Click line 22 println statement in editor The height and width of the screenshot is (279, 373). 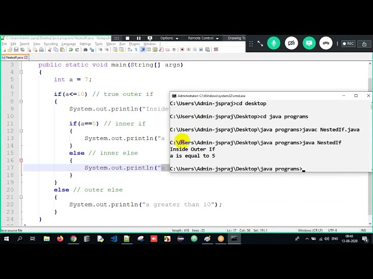(145, 205)
